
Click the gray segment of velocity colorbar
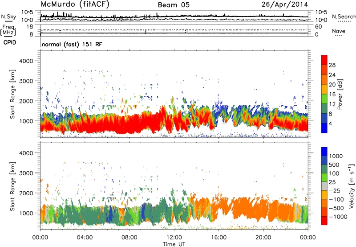coord(324,186)
